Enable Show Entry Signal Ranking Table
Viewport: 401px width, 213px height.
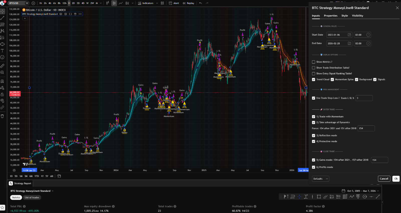314,74
